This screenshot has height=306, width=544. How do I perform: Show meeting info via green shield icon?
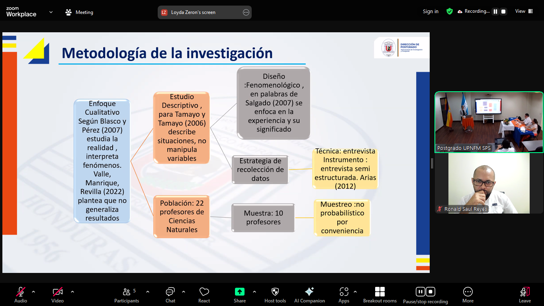[450, 12]
